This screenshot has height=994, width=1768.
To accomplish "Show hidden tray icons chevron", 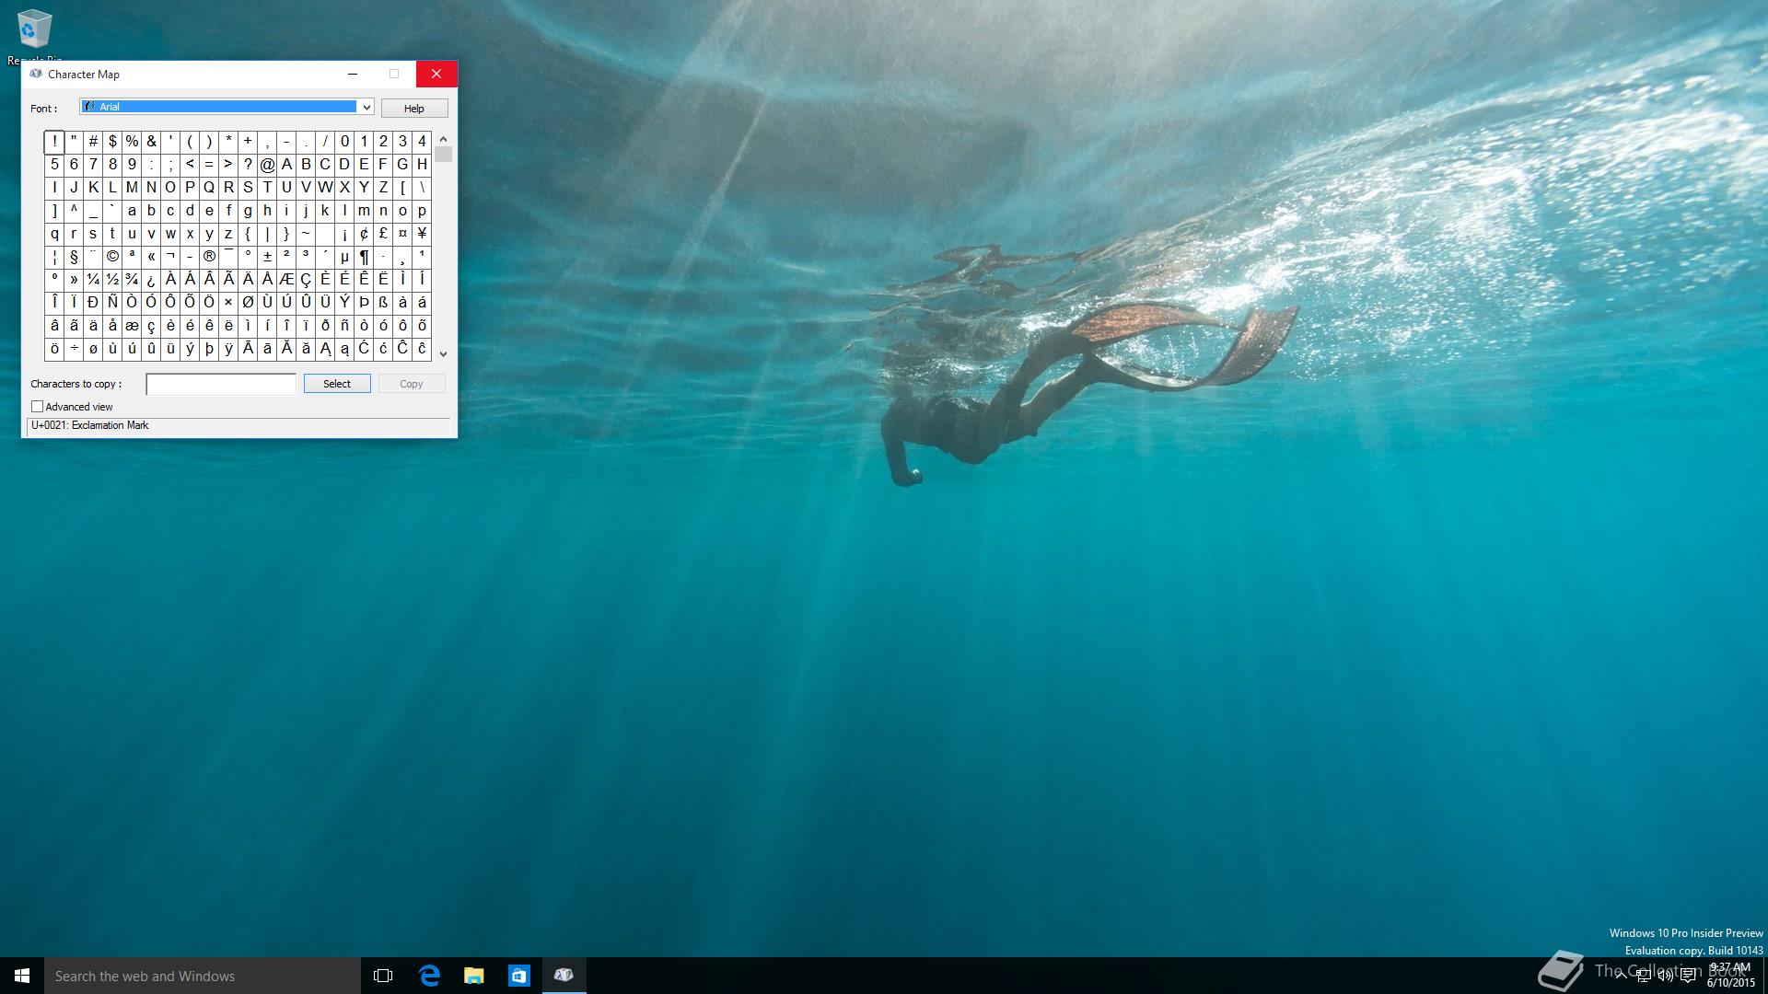I will click(1621, 976).
